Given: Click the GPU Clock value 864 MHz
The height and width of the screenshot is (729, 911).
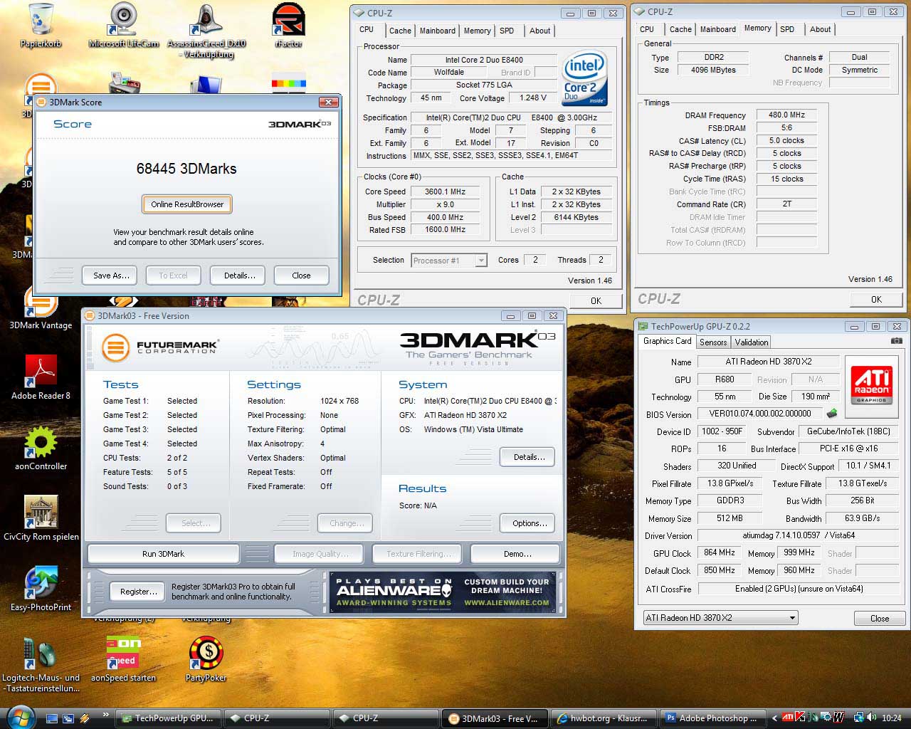Looking at the screenshot, I should [720, 552].
